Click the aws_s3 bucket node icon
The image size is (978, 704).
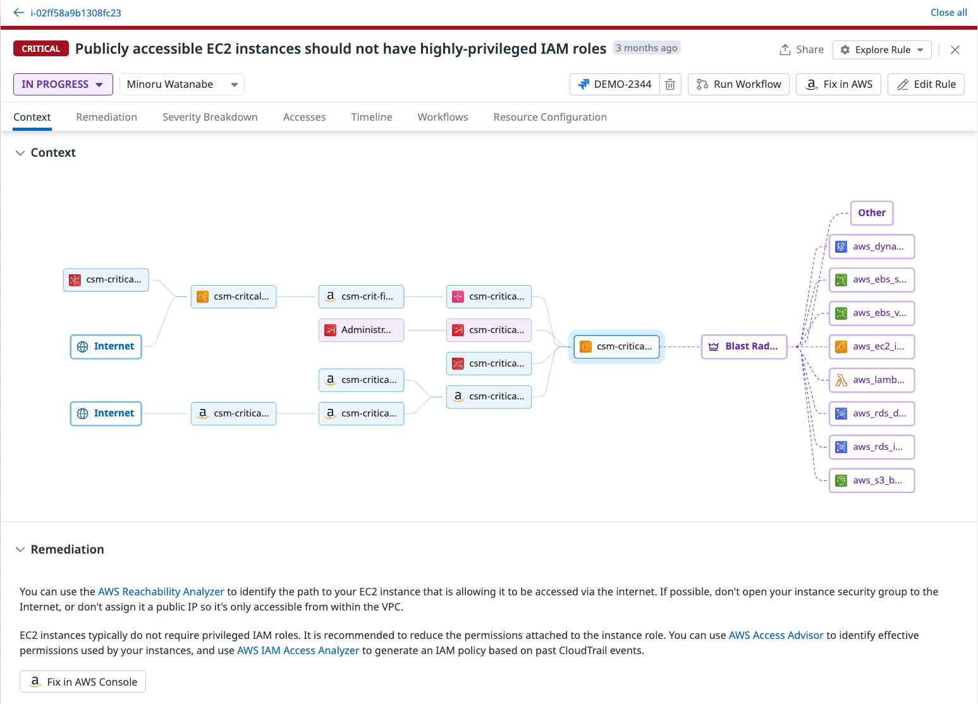pyautogui.click(x=841, y=480)
